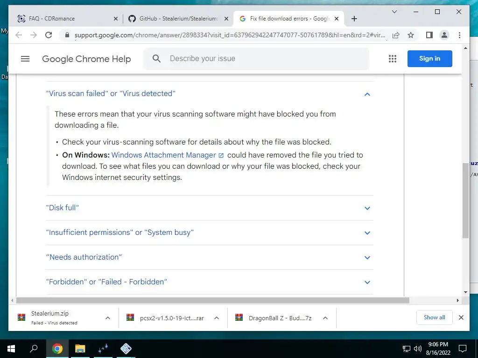Open the volume control in tray
The width and height of the screenshot is (478, 358).
tap(418, 349)
